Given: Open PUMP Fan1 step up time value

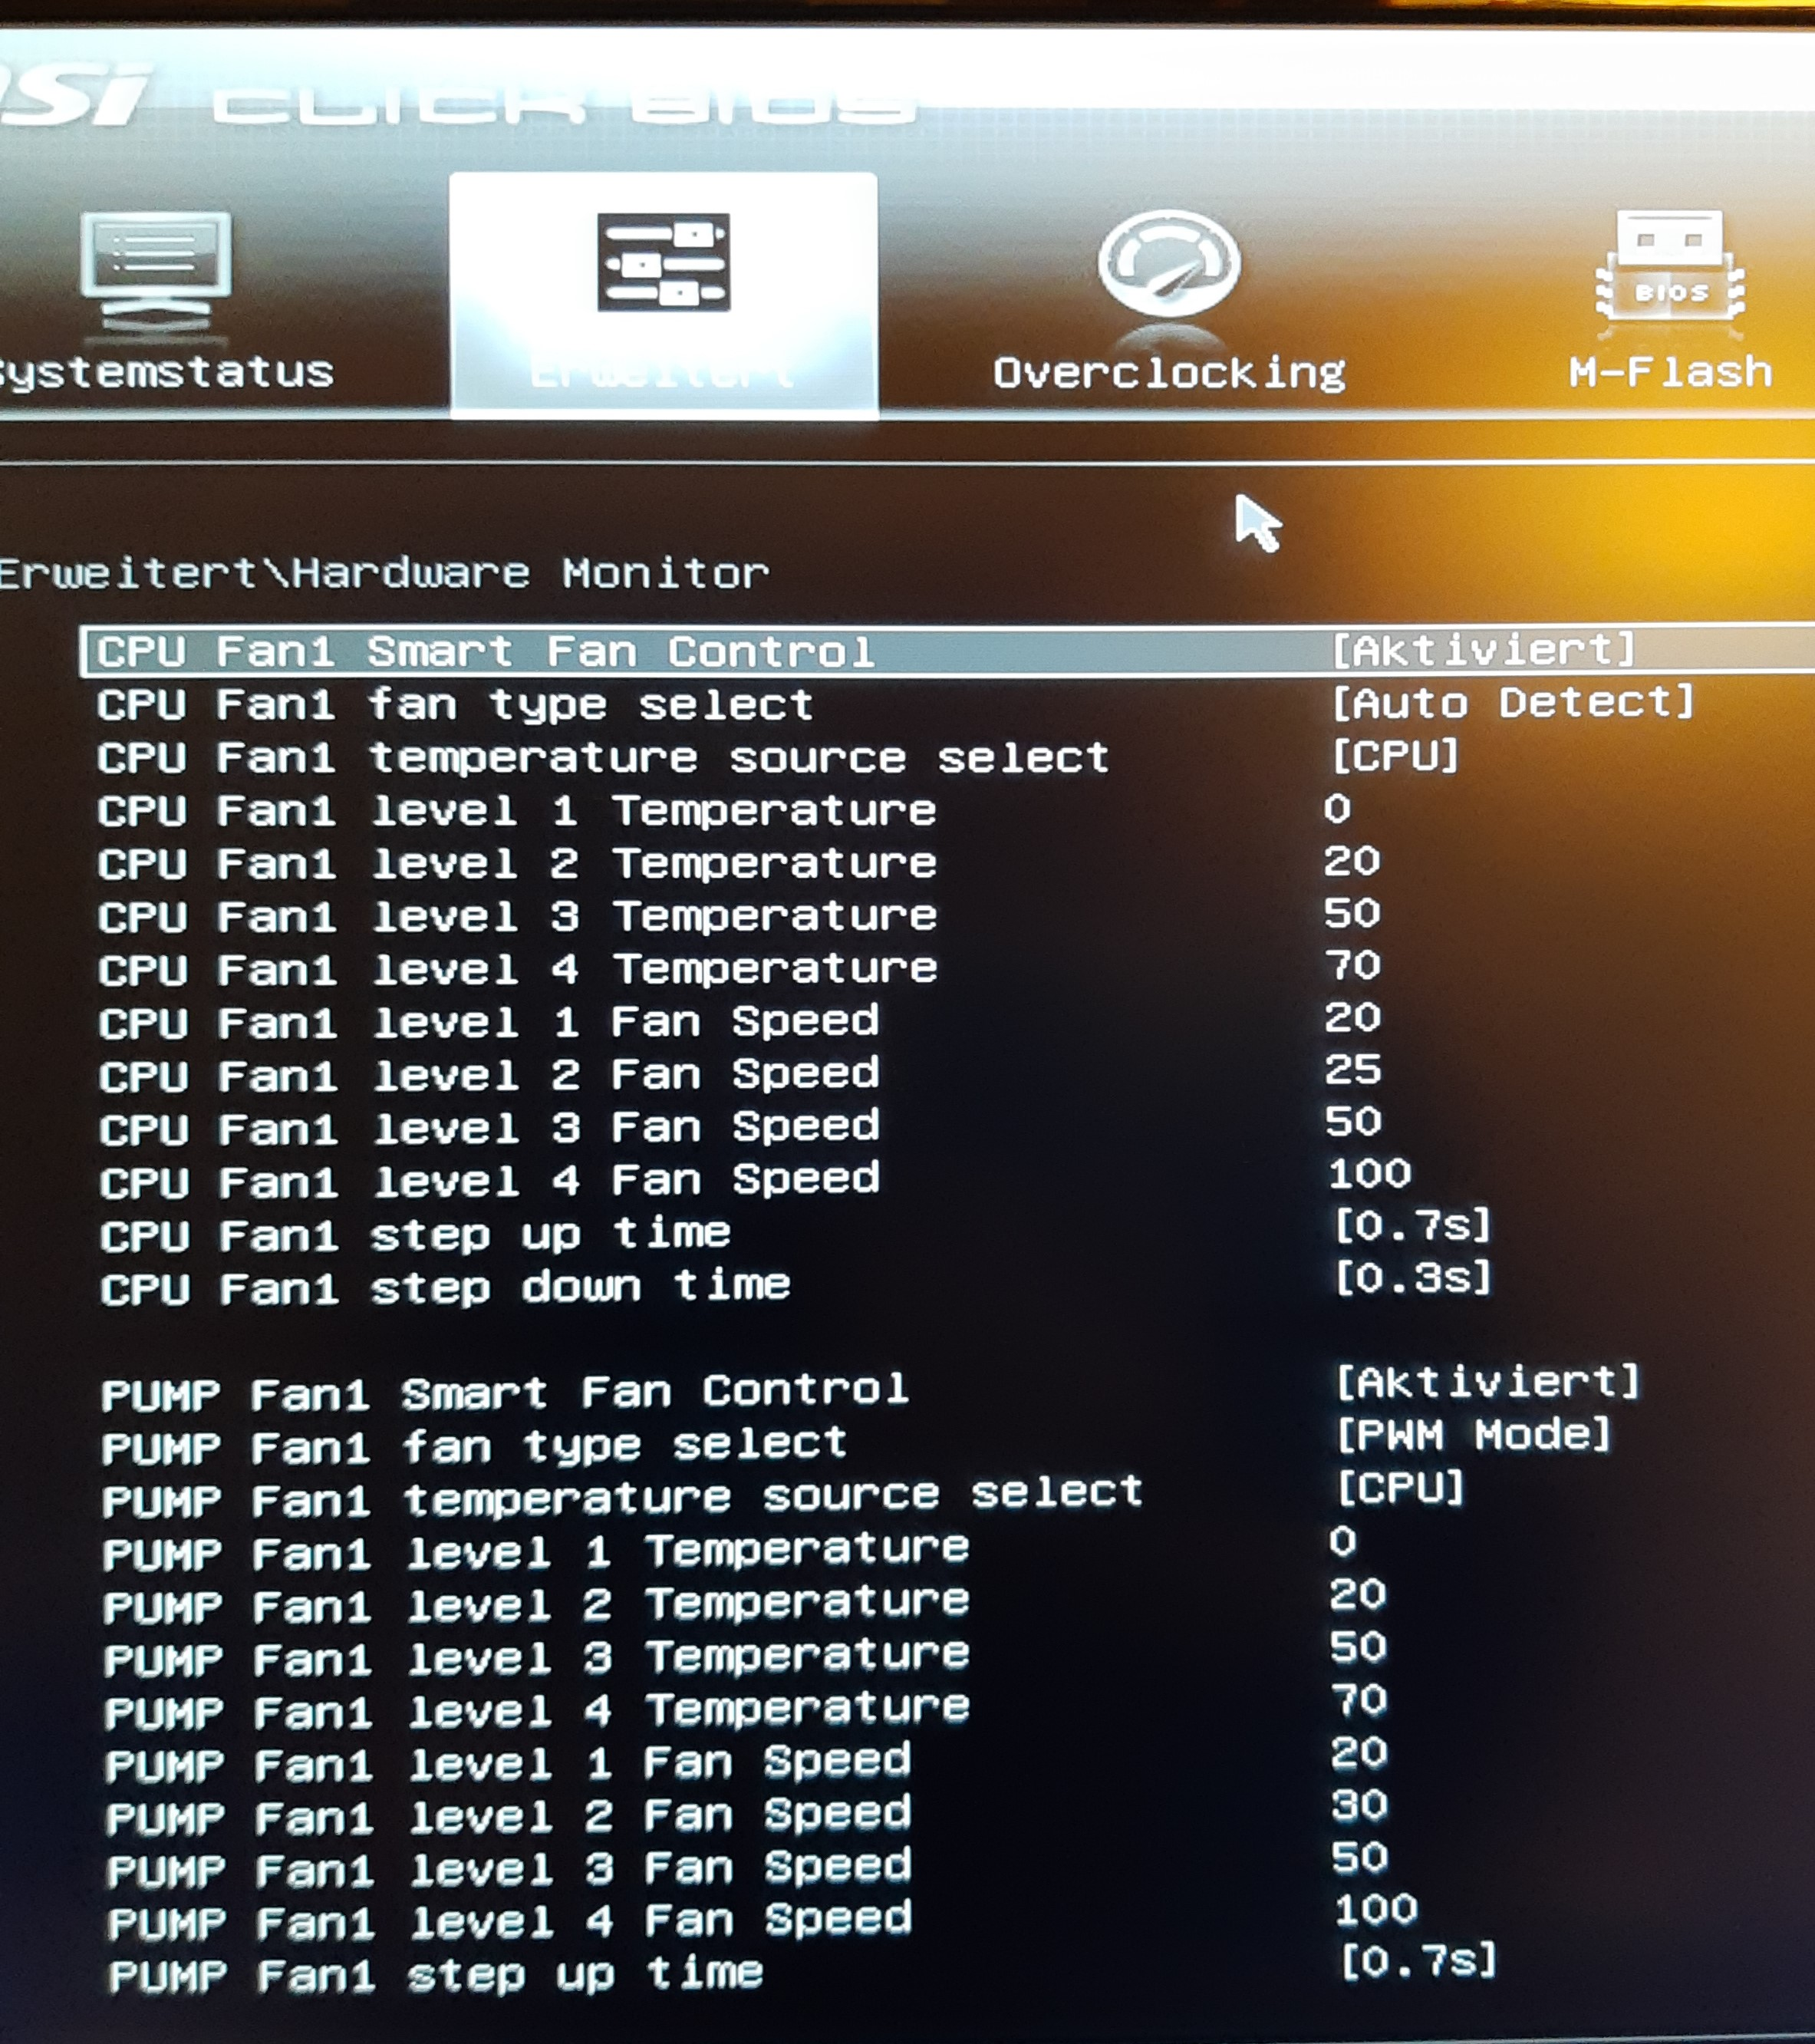Looking at the screenshot, I should pyautogui.click(x=1417, y=1961).
